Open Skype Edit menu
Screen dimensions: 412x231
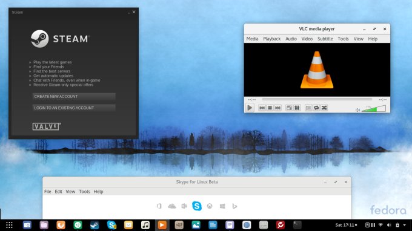(58, 192)
